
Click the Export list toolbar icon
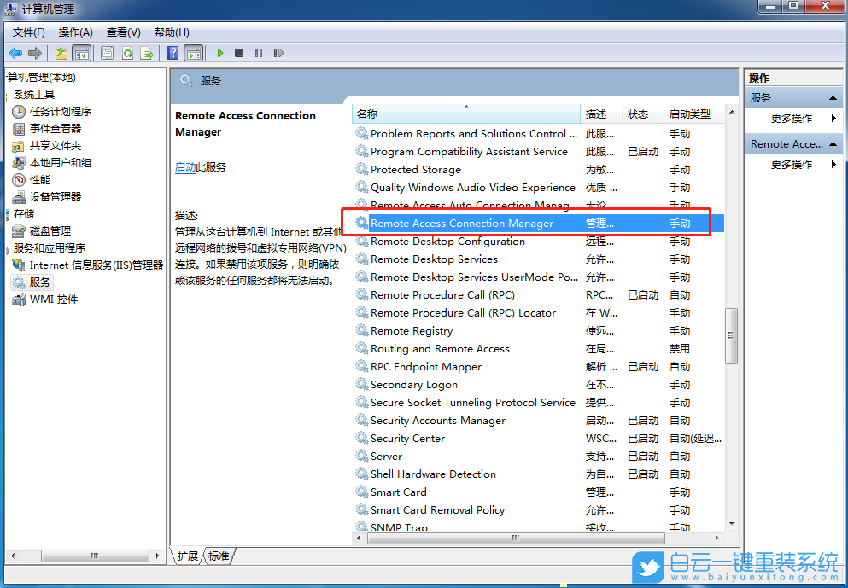pyautogui.click(x=145, y=53)
